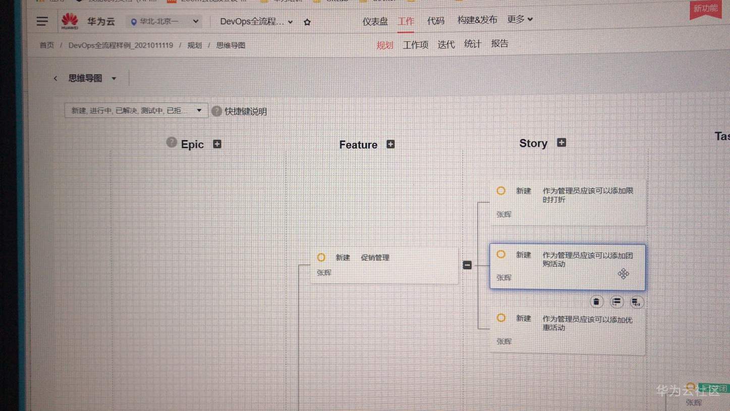Click the Epic help question mark icon
The width and height of the screenshot is (730, 411).
(x=172, y=142)
